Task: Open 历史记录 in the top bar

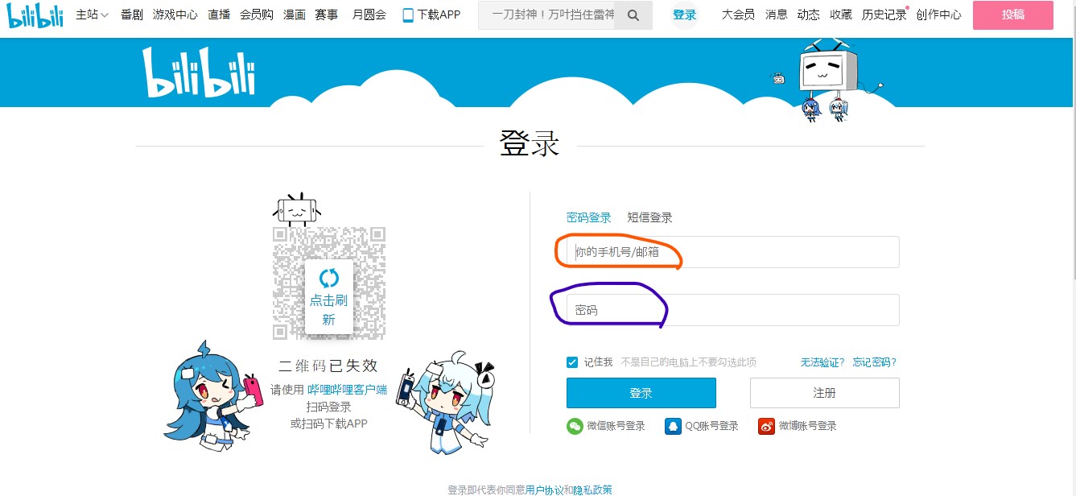Action: 884,14
